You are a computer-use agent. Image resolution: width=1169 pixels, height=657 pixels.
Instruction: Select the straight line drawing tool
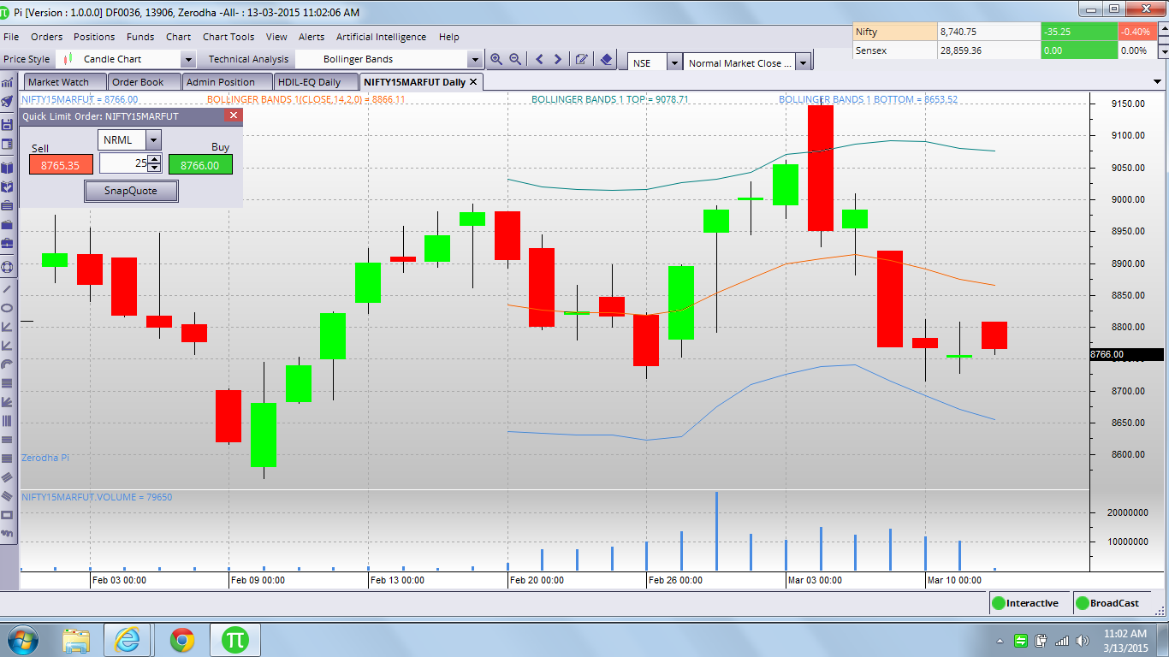click(x=8, y=288)
